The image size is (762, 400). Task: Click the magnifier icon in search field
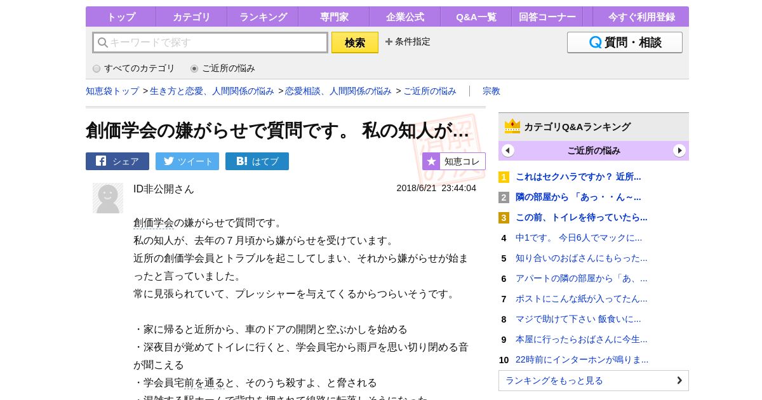point(102,43)
